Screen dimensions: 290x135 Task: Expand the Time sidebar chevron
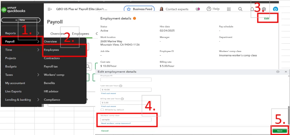point(38,50)
